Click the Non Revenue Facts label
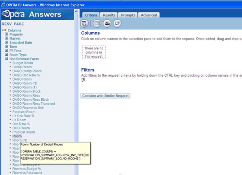This screenshot has height=175, width=242. click(24, 59)
